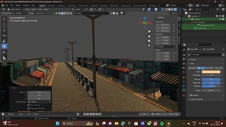Open the Global transform orientation dropdown

coord(78,9)
